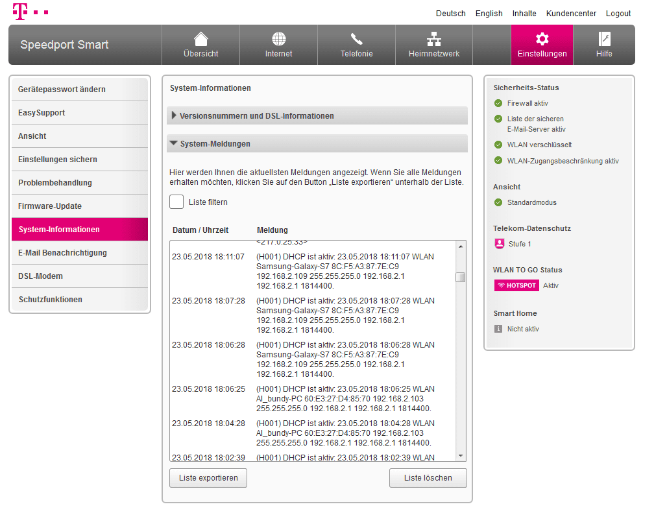
Task: Collapse the System-Meldungen section
Action: tap(317, 144)
